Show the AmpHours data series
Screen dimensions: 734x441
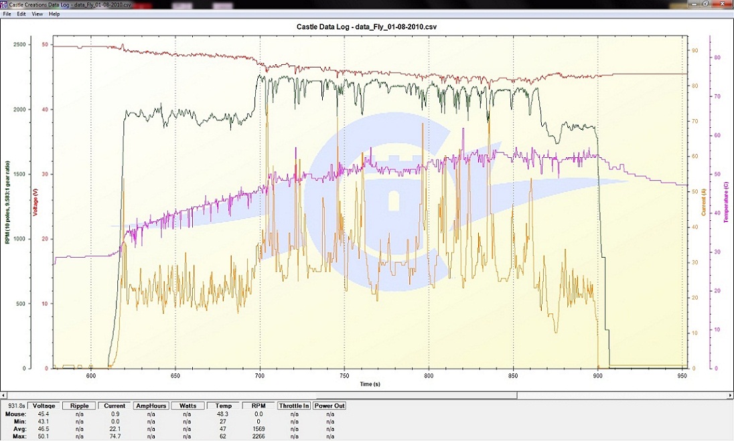151,406
